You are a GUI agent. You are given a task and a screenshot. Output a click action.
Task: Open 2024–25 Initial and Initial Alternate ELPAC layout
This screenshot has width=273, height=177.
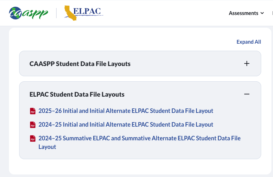coord(126,125)
